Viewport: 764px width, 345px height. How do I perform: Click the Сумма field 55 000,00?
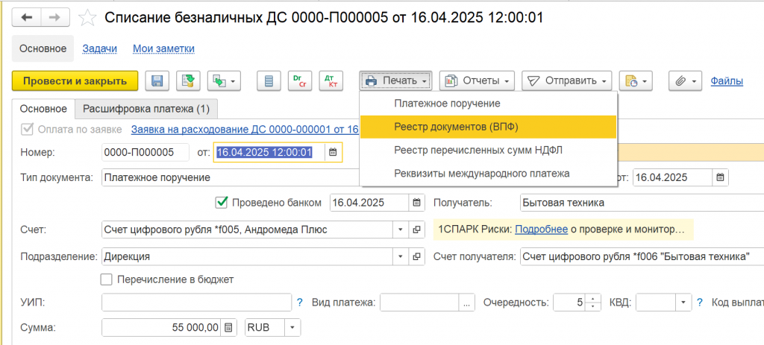[162, 327]
